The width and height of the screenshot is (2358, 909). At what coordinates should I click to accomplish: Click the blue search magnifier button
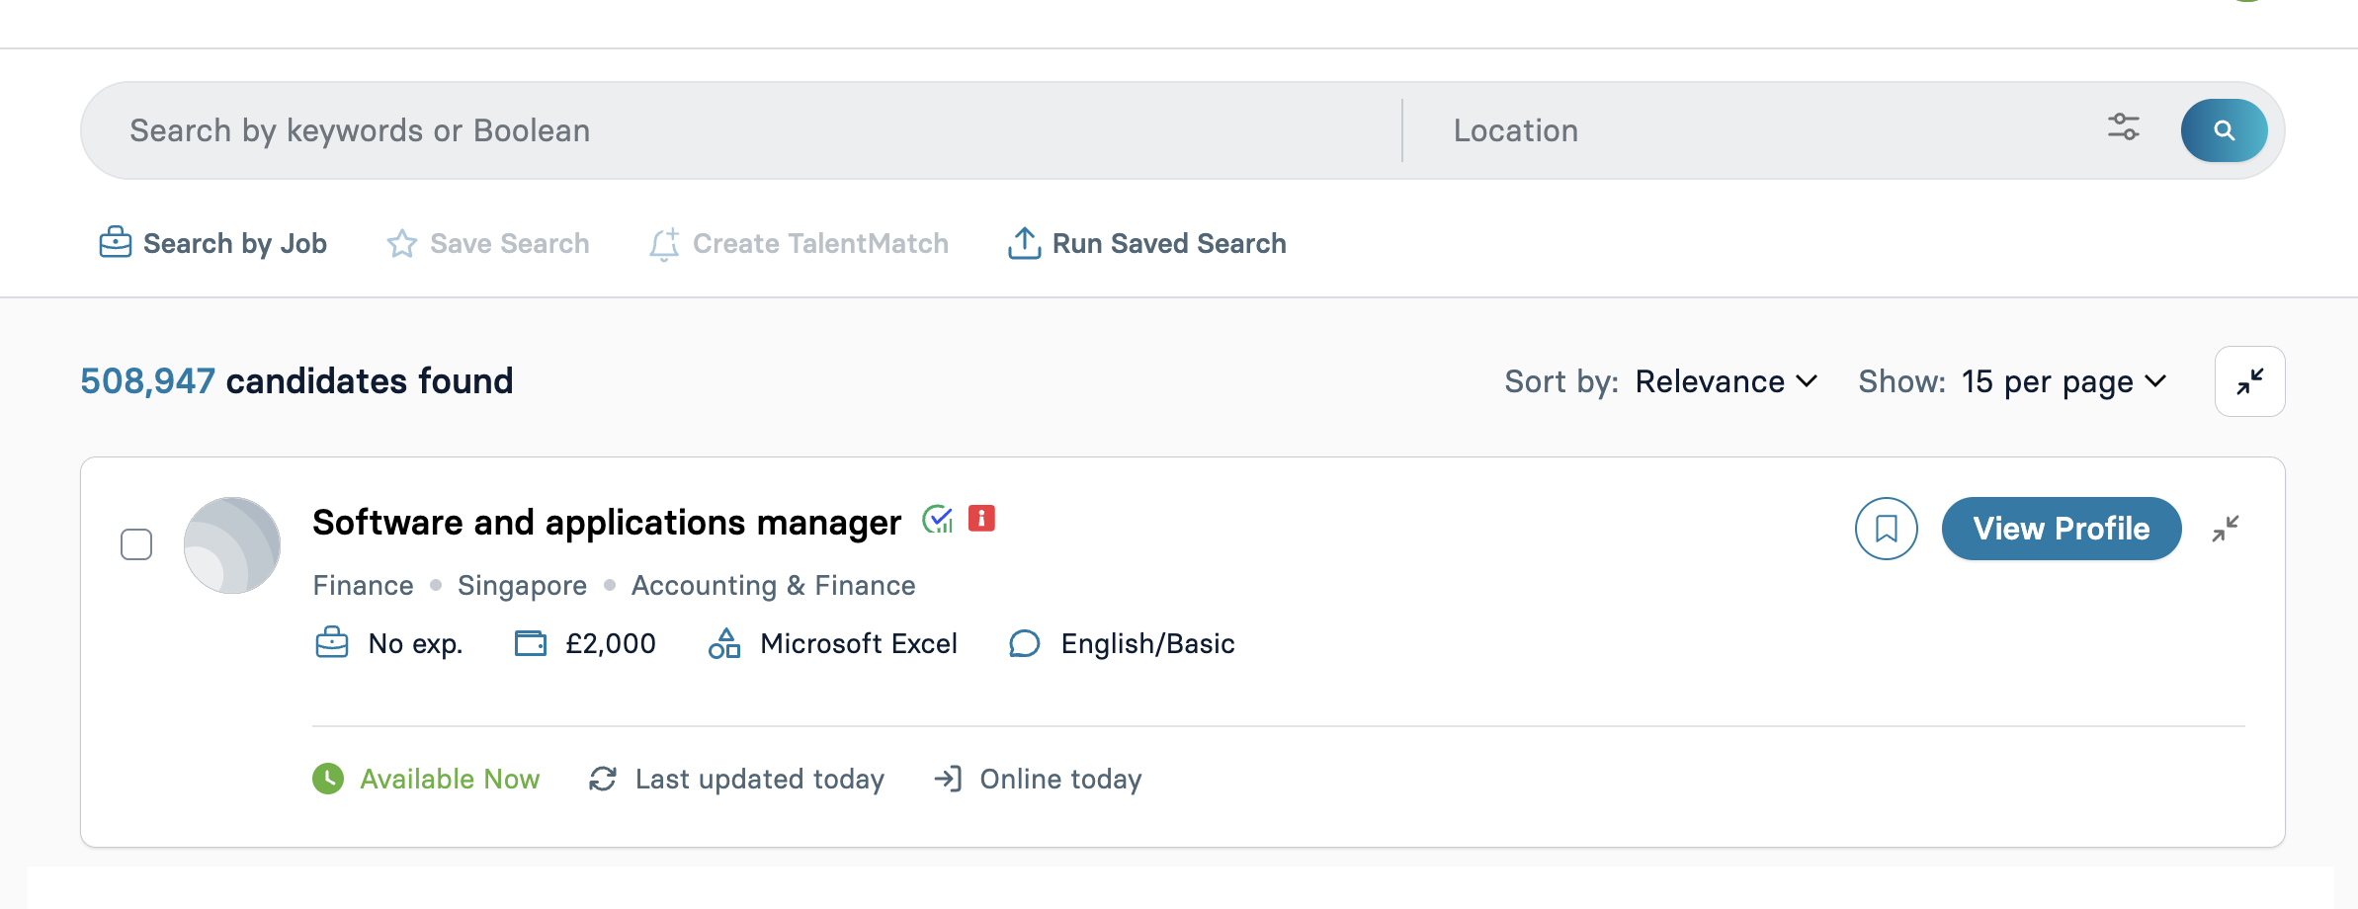2224,130
